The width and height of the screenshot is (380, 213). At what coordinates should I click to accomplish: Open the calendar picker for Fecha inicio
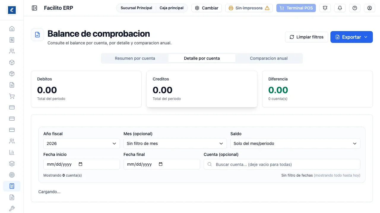[80, 164]
